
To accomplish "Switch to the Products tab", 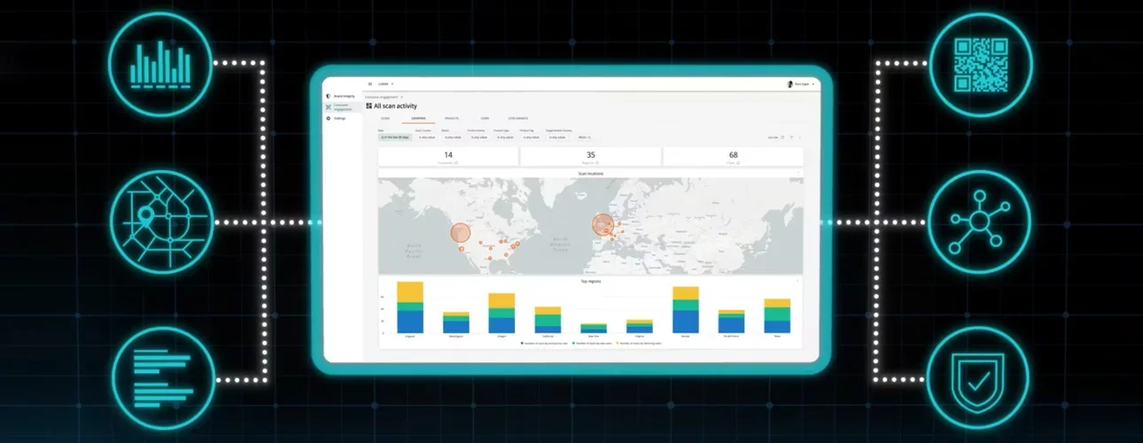I will click(451, 117).
